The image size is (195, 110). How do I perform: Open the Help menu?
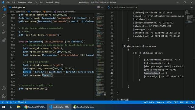tap(57, 2)
